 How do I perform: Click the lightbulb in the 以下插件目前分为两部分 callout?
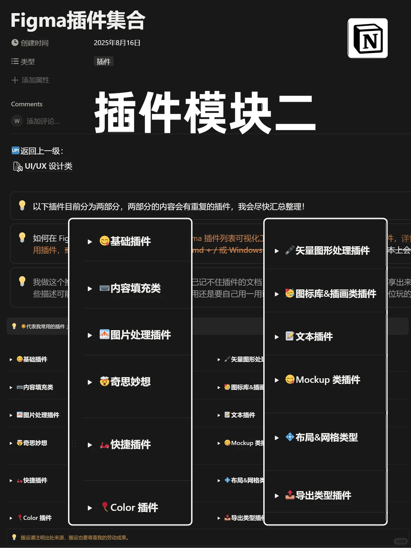click(x=22, y=205)
